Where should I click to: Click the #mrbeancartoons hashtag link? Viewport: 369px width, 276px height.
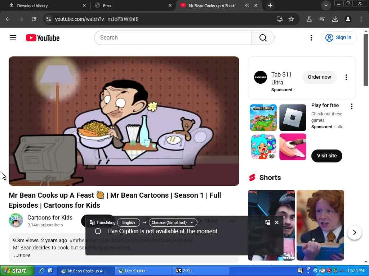point(90,240)
